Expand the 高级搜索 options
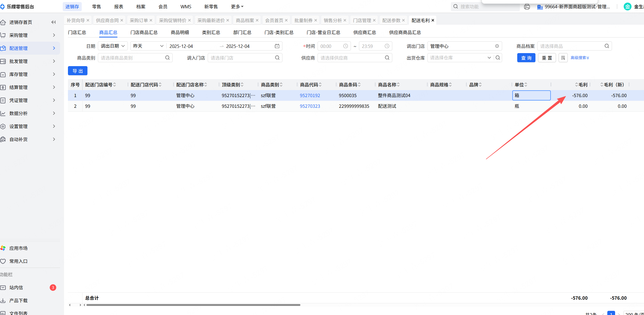Screen dimensions: 644x315 [x=580, y=58]
